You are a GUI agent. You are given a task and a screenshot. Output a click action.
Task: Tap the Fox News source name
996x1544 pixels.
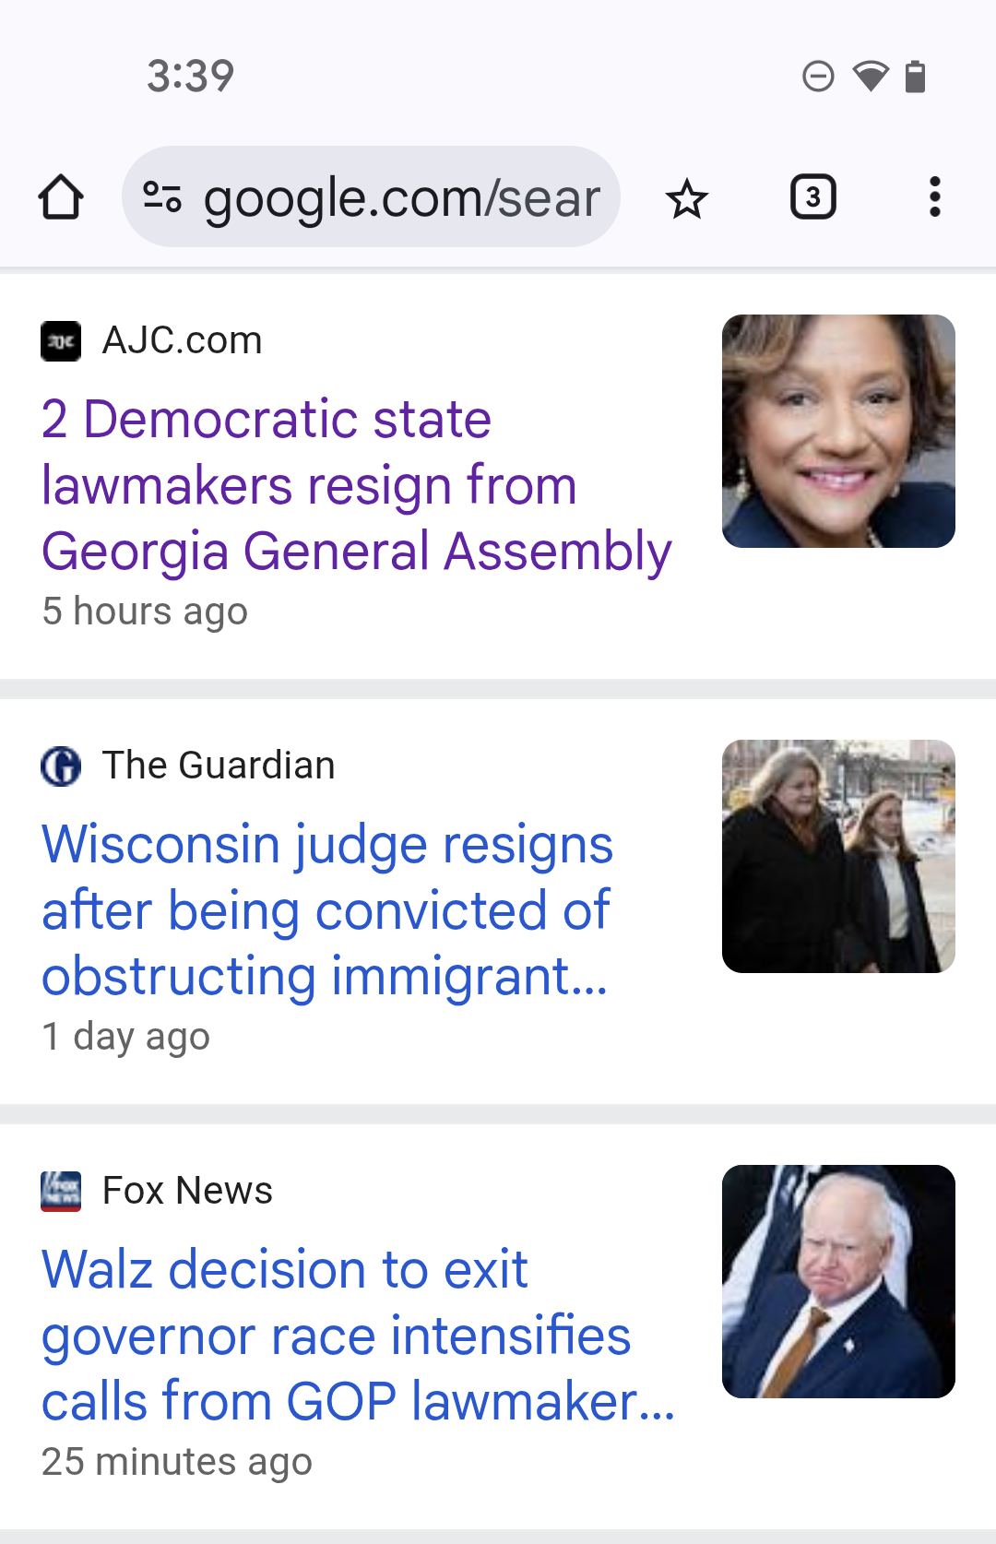(187, 1192)
